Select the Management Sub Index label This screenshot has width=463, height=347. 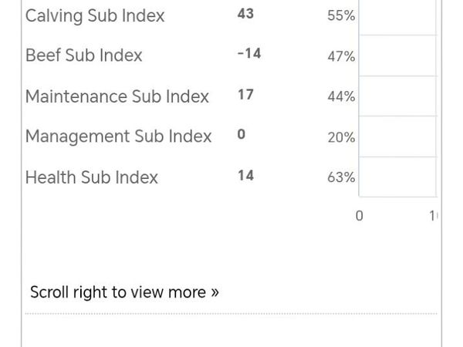click(118, 136)
